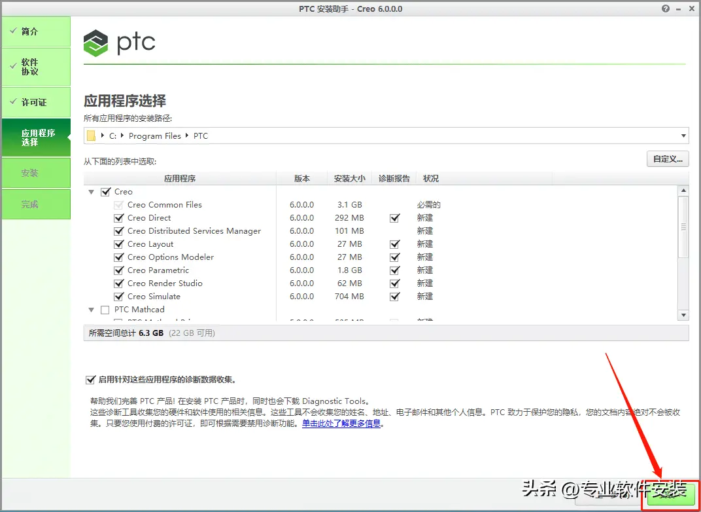
Task: Click the application list scrollbar thumb
Action: click(683, 227)
